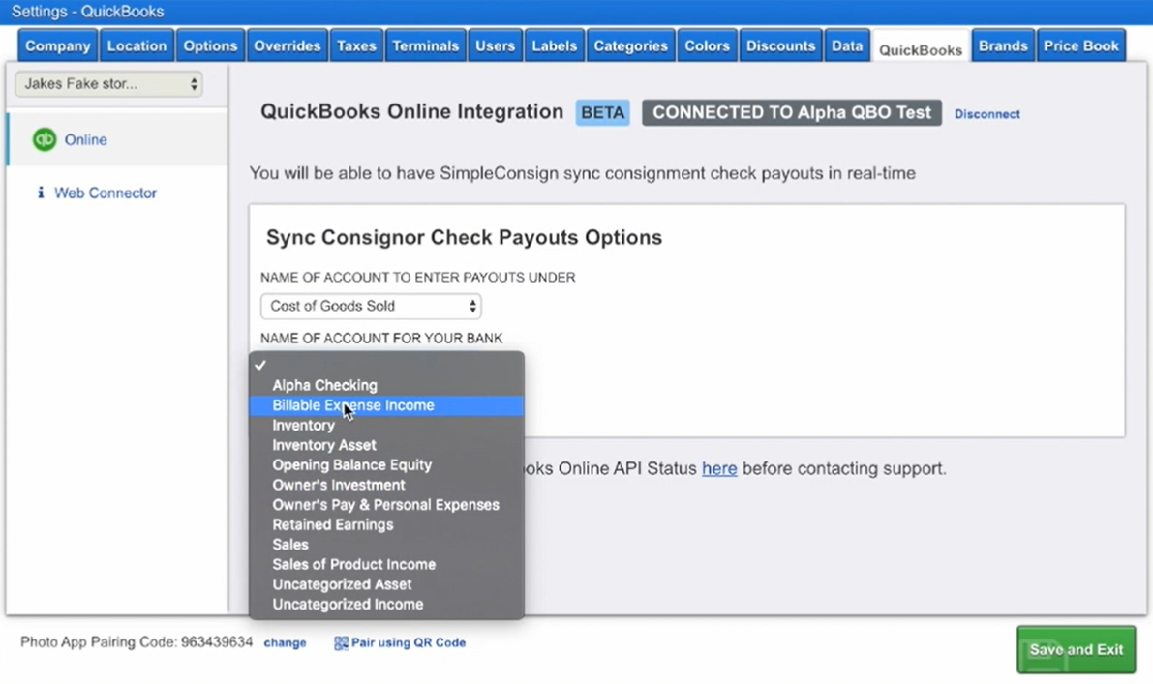Click the Photo App Pairing Code text
Viewport: 1153px width, 684px height.
tap(137, 642)
